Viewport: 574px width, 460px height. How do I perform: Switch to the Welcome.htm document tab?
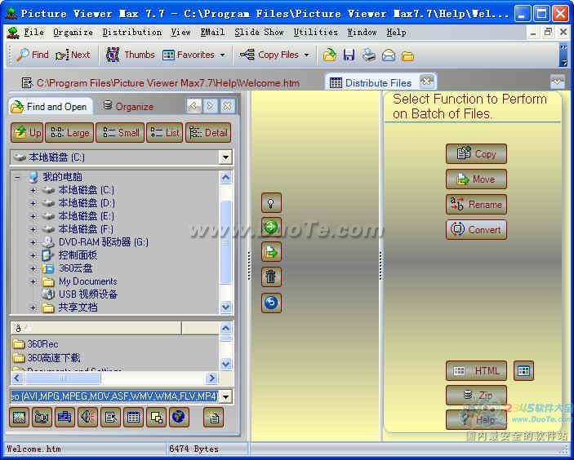pyautogui.click(x=160, y=83)
